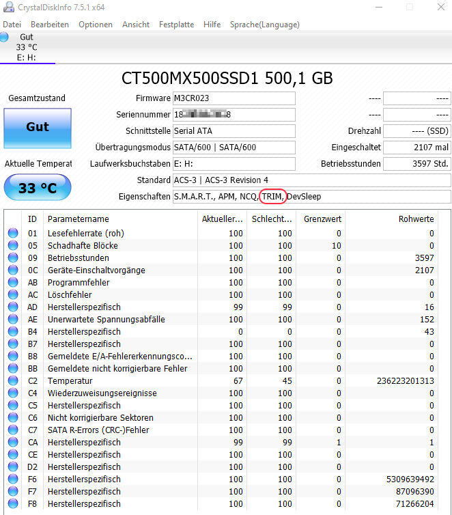Viewport: 452px width, 515px height.
Task: Click status orb for row F7
Action: pyautogui.click(x=13, y=491)
